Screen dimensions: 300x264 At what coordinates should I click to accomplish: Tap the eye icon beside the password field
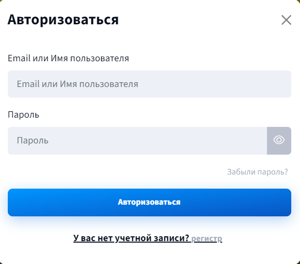(x=279, y=140)
